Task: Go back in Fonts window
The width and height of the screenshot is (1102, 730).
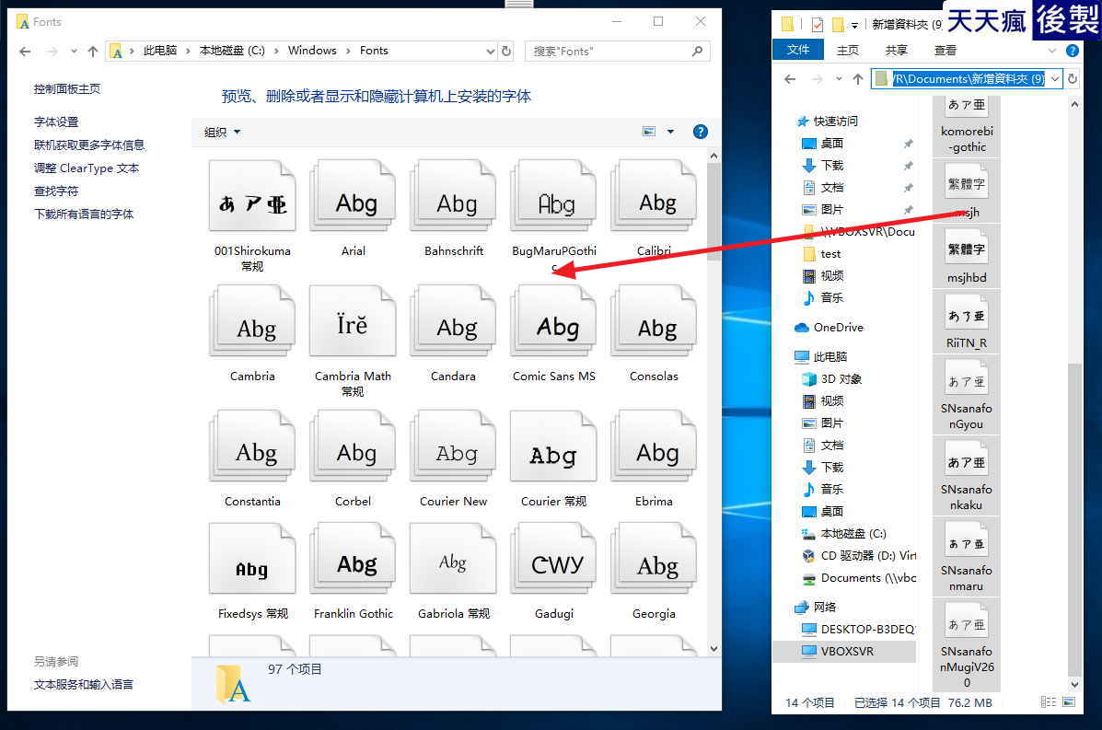Action: pyautogui.click(x=25, y=52)
